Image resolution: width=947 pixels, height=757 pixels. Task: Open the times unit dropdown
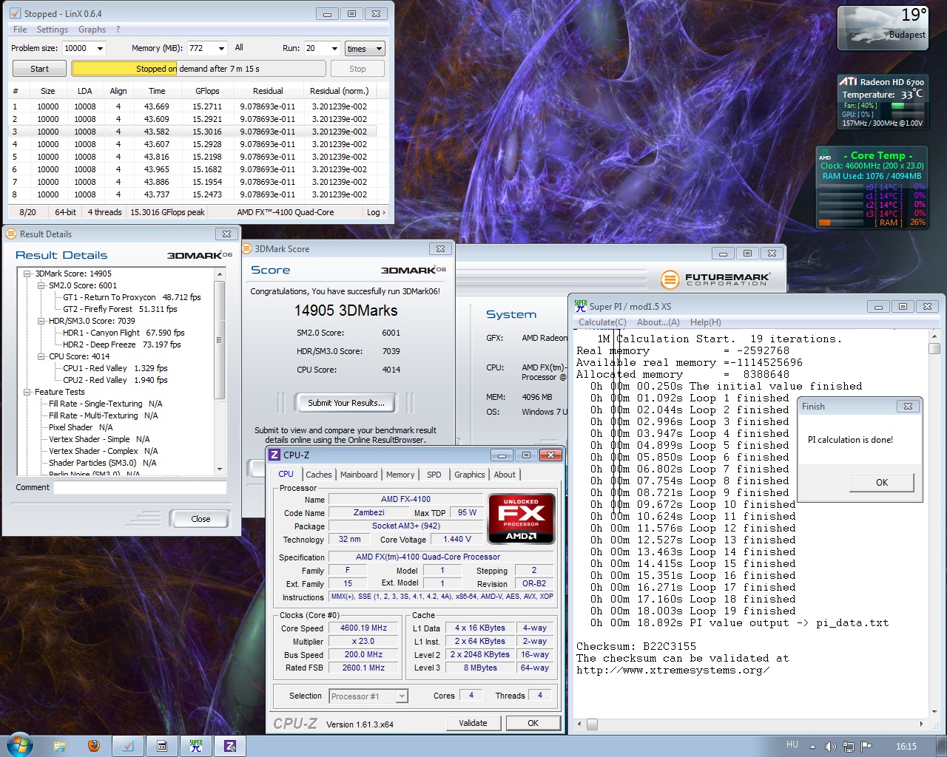point(379,49)
